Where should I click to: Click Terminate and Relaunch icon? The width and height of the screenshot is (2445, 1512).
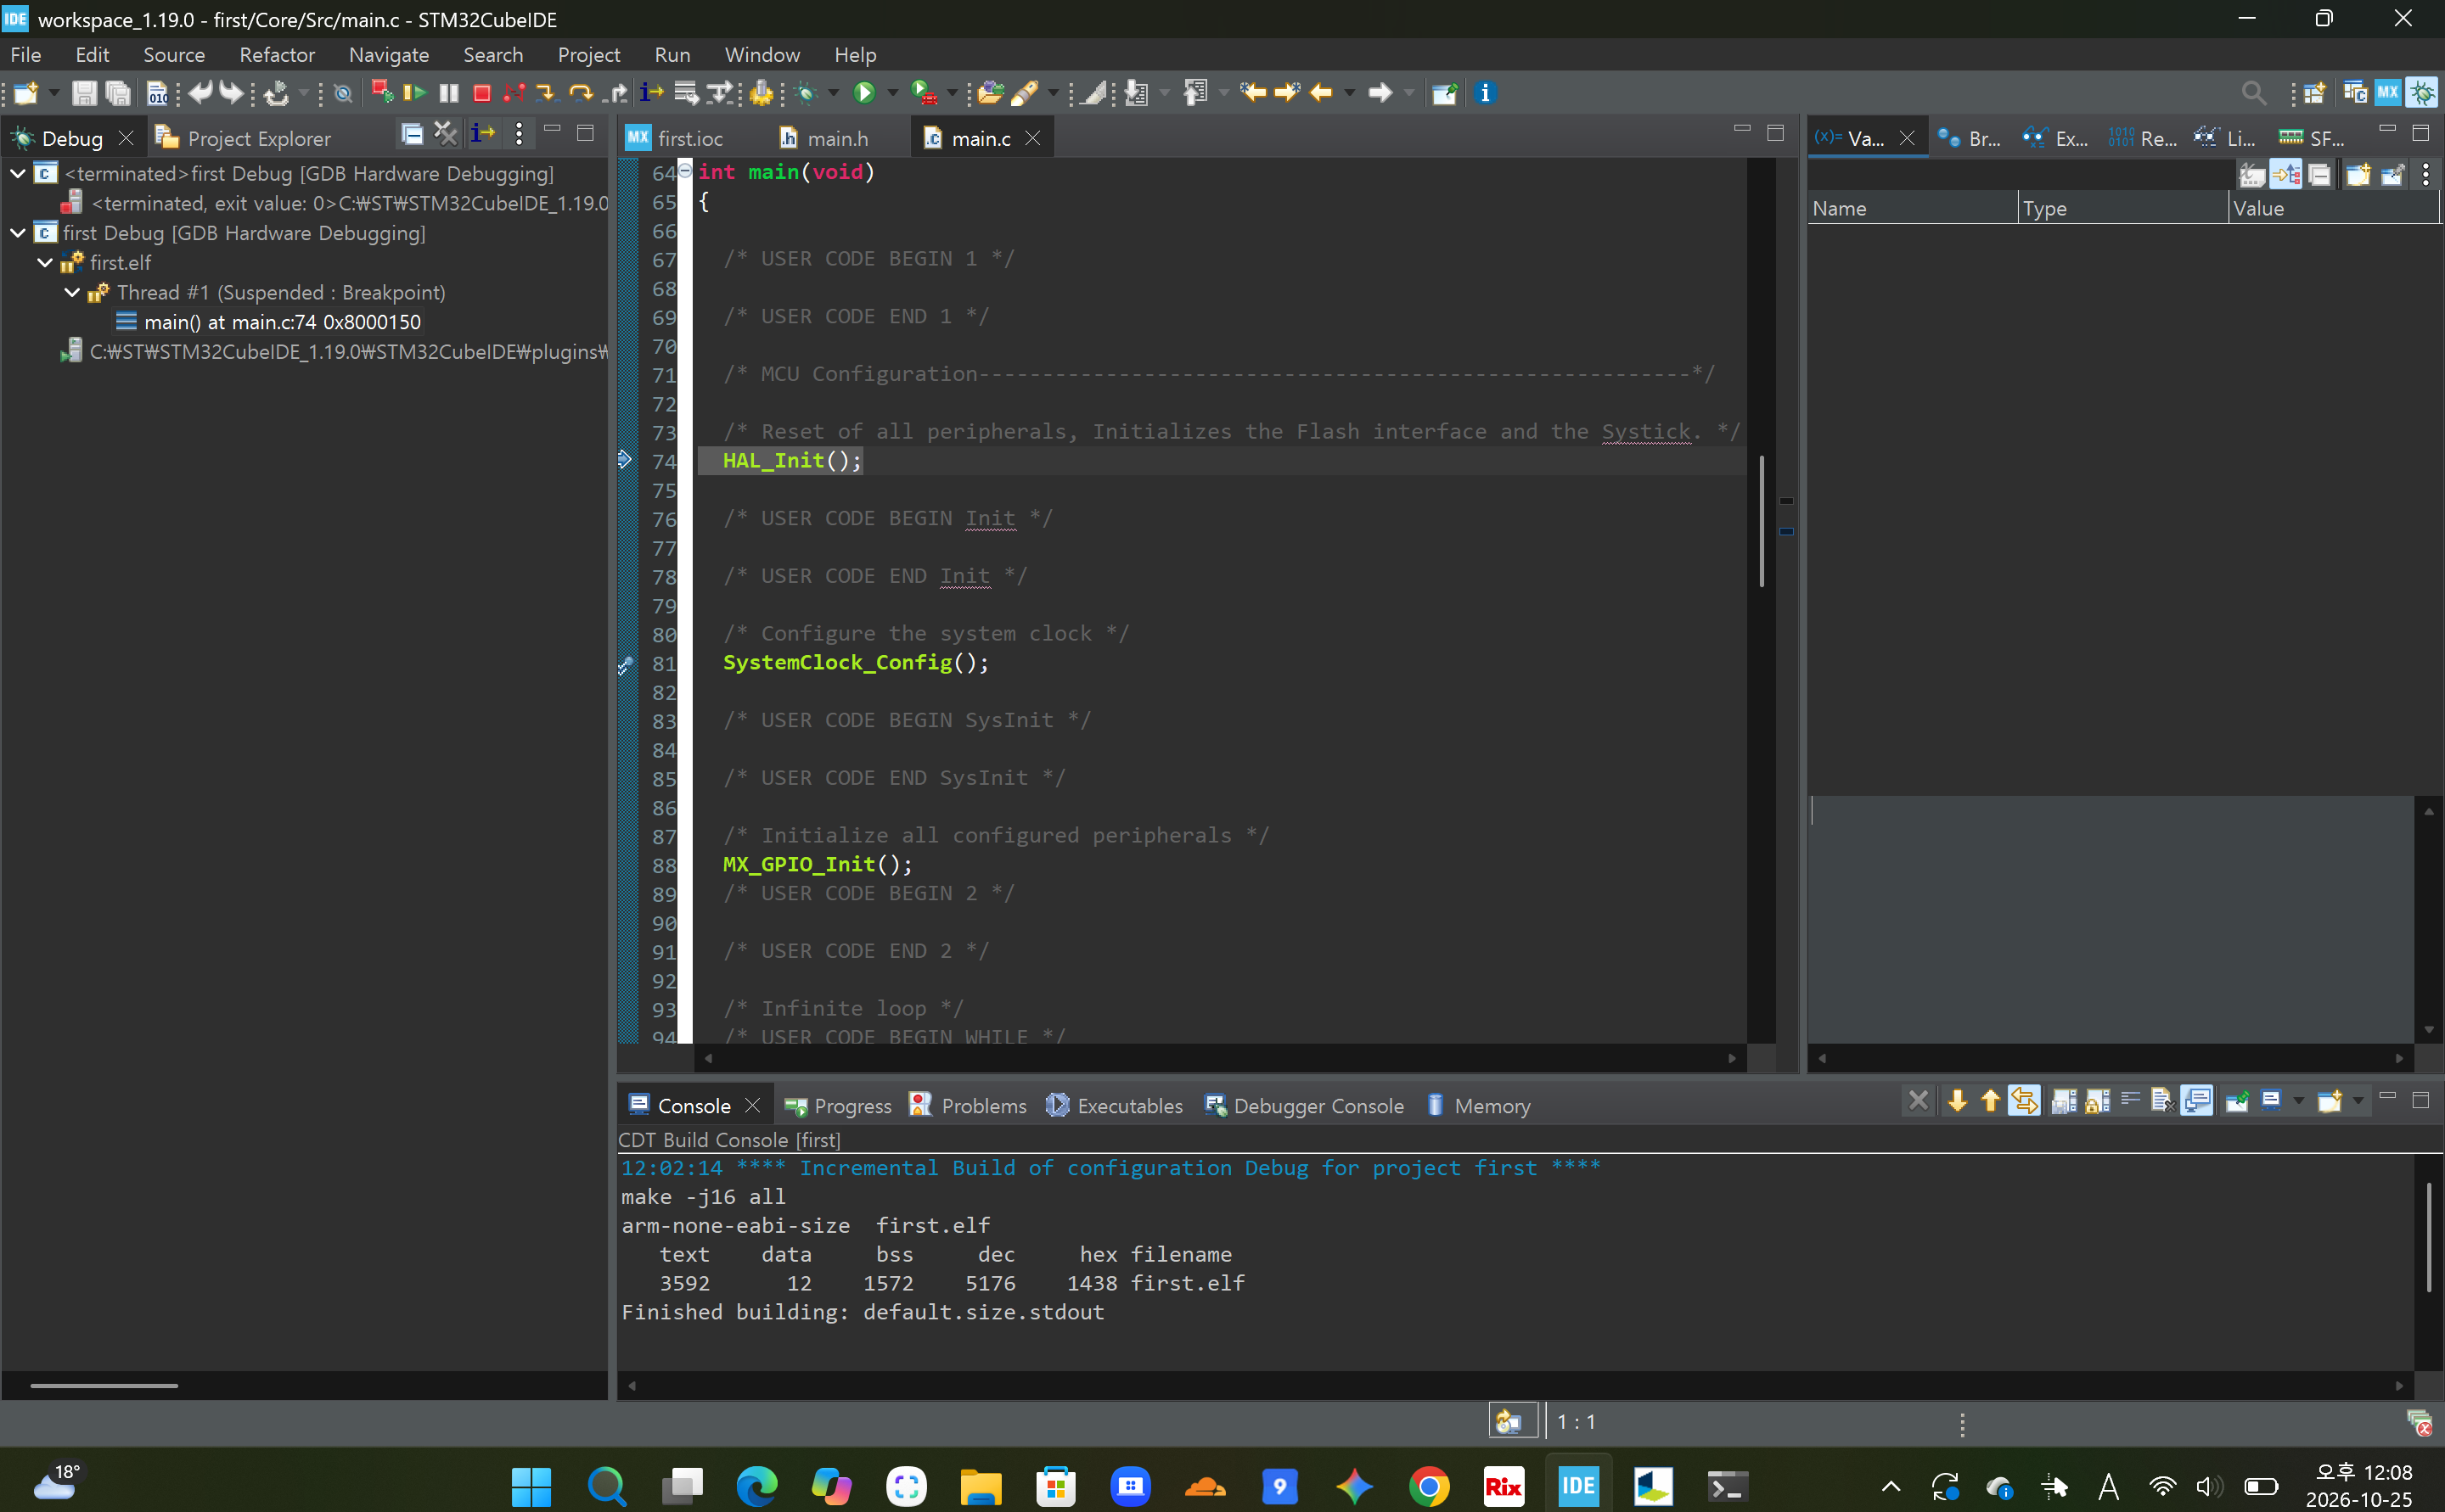pyautogui.click(x=382, y=93)
